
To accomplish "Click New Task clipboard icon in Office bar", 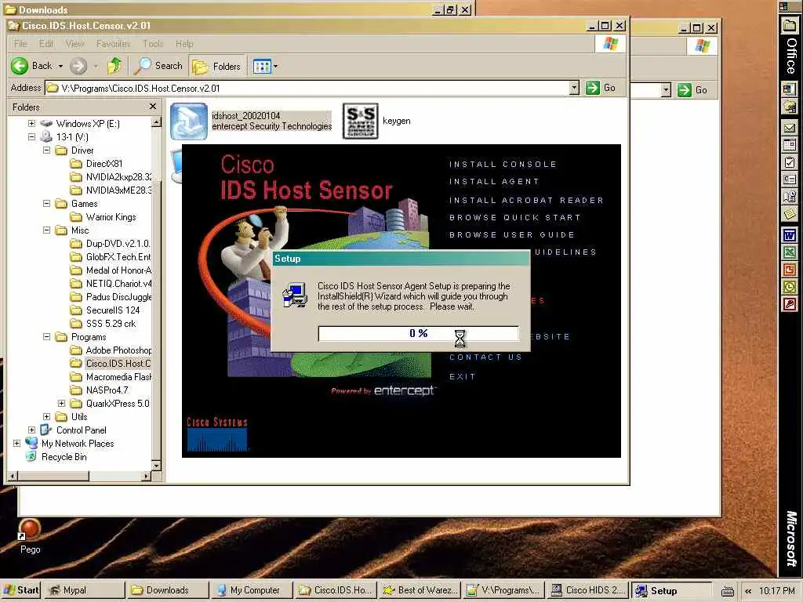I will [789, 162].
